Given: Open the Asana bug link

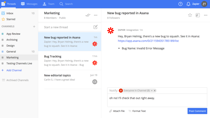Looking at the screenshot, I should [148, 41].
